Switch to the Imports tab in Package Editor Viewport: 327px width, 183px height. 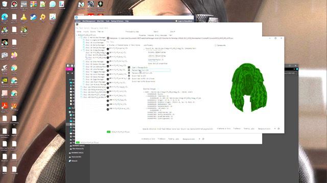(86, 32)
